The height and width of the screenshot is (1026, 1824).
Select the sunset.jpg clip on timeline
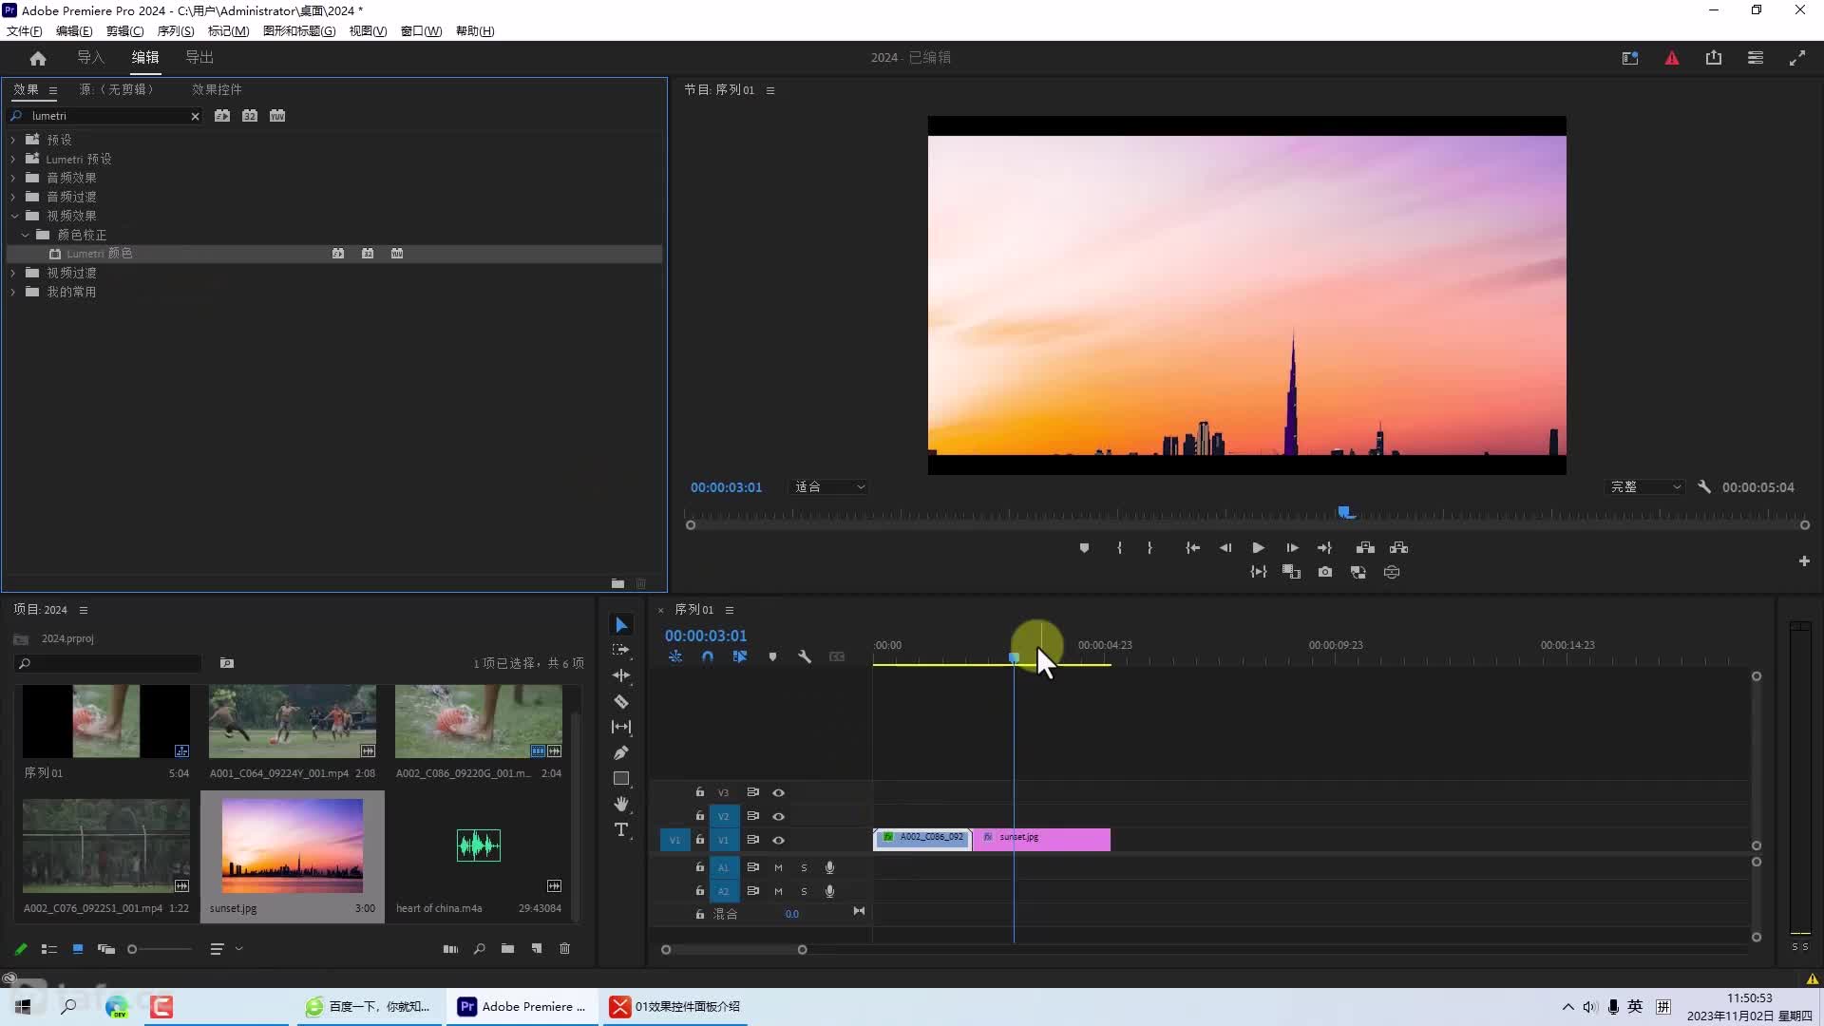point(1041,840)
